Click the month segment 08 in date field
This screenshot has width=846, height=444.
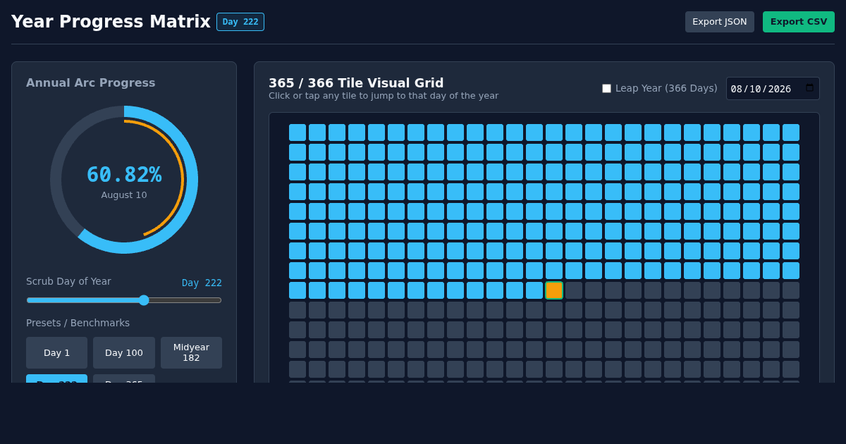tap(737, 89)
